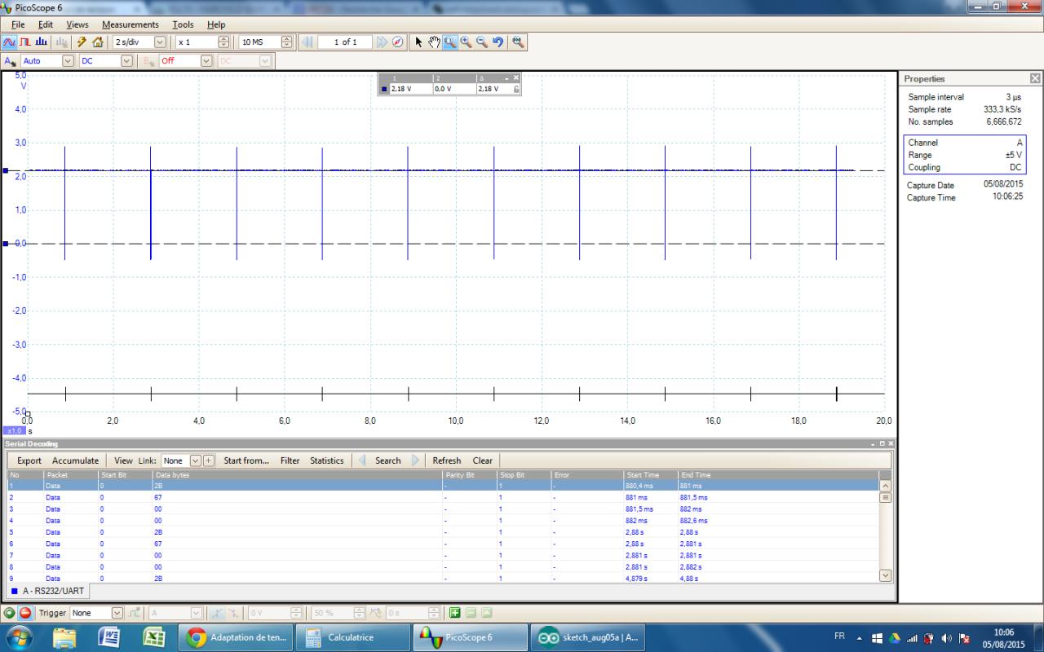The image size is (1044, 652).
Task: Select the A - RS232/UART tab
Action: (x=47, y=591)
